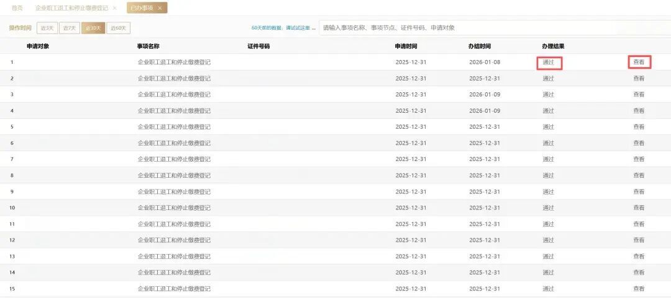Click the 申请时间 column header
This screenshot has height=298, width=671.
(x=406, y=46)
